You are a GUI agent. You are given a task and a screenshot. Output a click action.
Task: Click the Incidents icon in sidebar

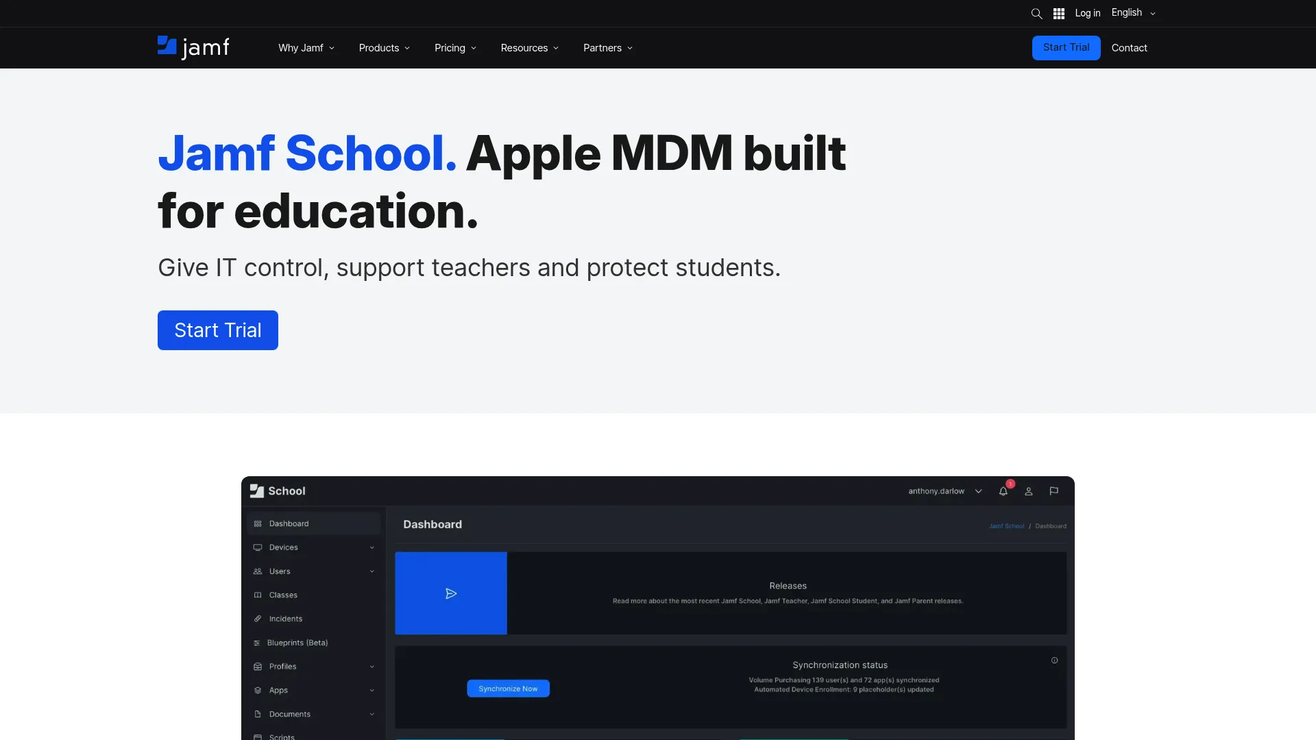pyautogui.click(x=258, y=619)
